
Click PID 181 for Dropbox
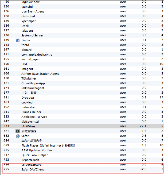(6, 98)
